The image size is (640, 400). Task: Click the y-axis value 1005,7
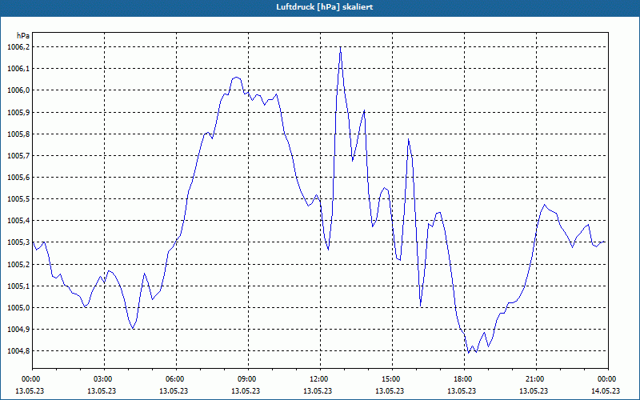click(x=18, y=155)
